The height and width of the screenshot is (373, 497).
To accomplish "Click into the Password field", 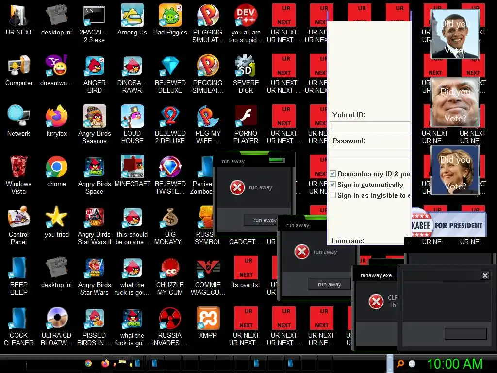I will 370,153.
